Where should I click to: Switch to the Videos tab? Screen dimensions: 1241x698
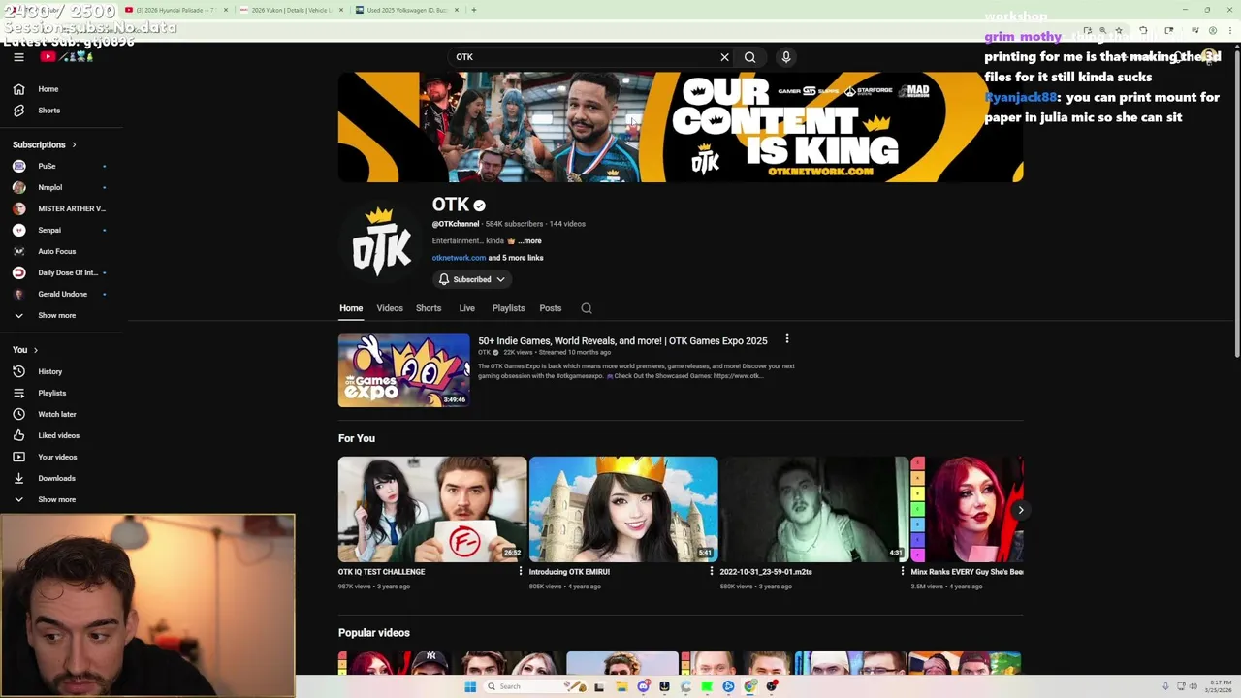390,308
